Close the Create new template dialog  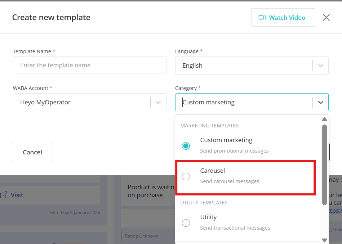click(326, 18)
